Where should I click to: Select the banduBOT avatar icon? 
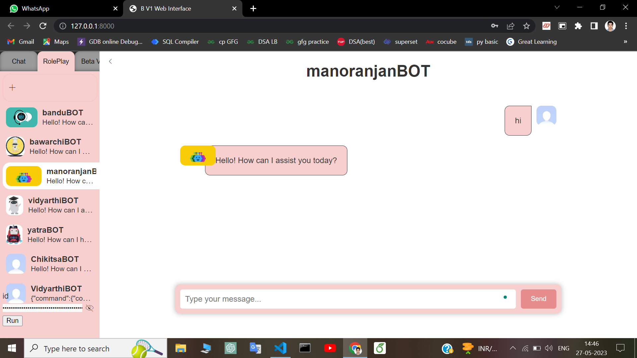[21, 117]
